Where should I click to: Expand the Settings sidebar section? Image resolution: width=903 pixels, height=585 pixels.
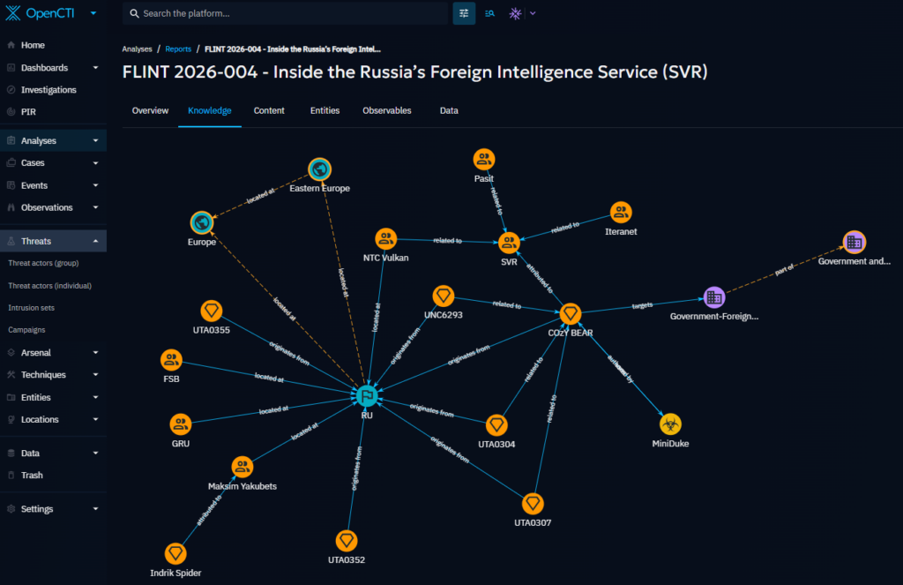click(x=95, y=509)
